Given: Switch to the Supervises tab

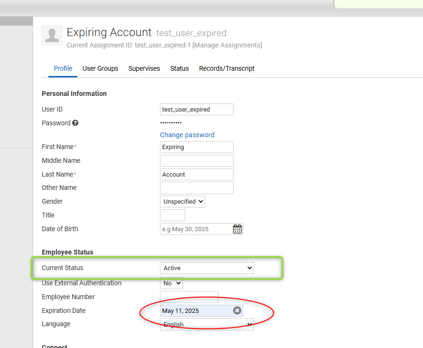Looking at the screenshot, I should pos(144,68).
